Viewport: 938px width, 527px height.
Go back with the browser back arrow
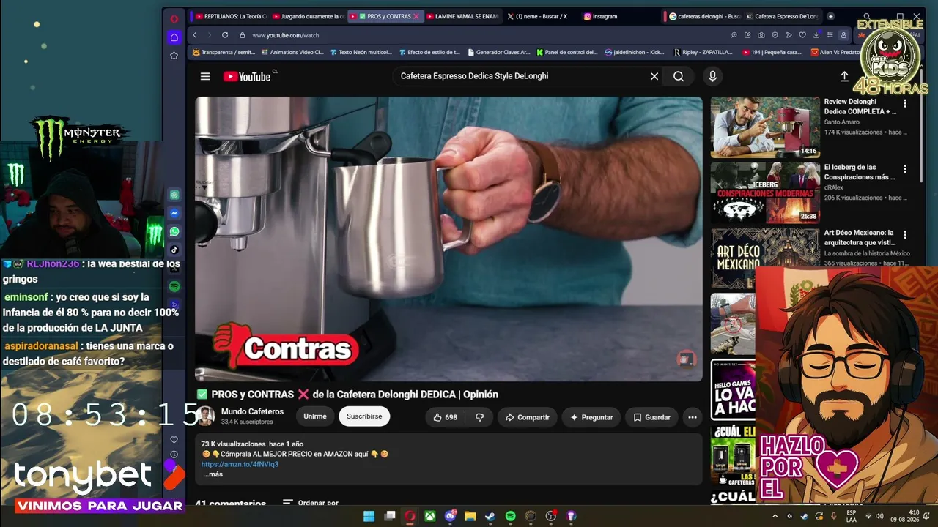click(194, 35)
